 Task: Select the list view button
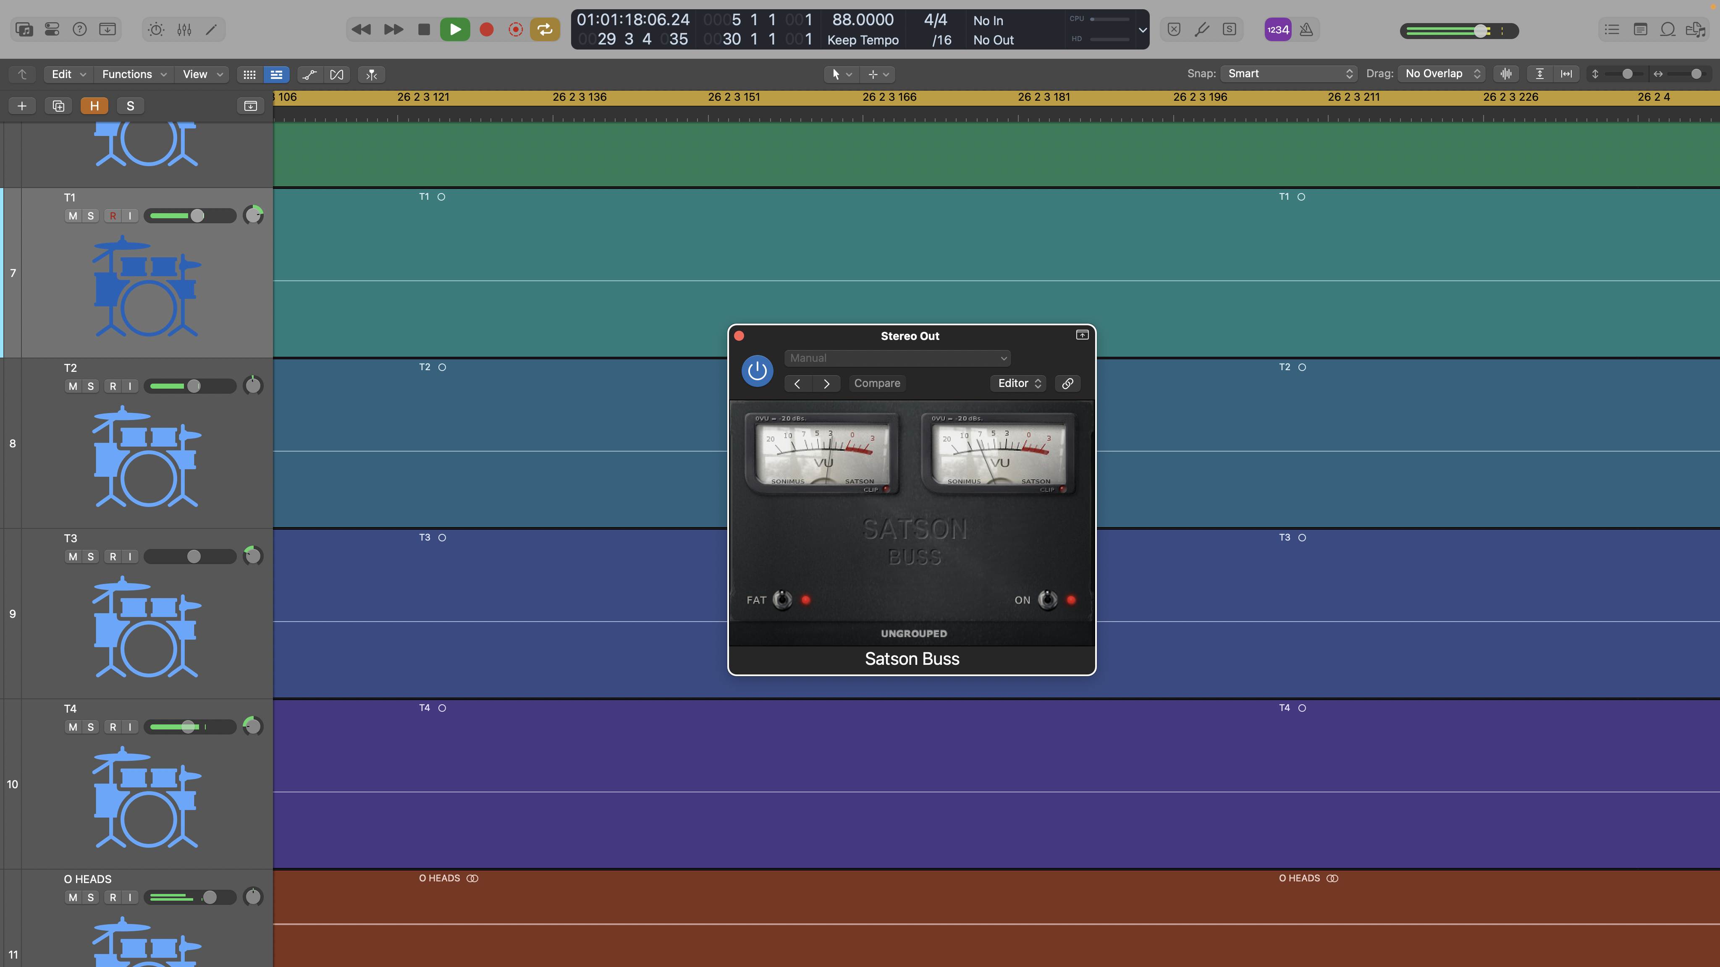[276, 75]
